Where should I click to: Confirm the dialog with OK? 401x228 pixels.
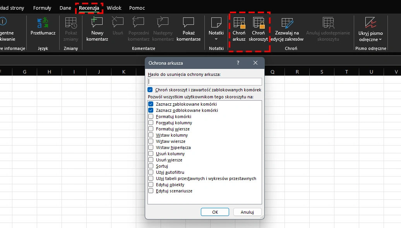pyautogui.click(x=215, y=212)
